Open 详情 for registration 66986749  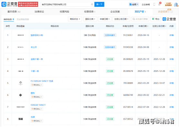coord(172,95)
